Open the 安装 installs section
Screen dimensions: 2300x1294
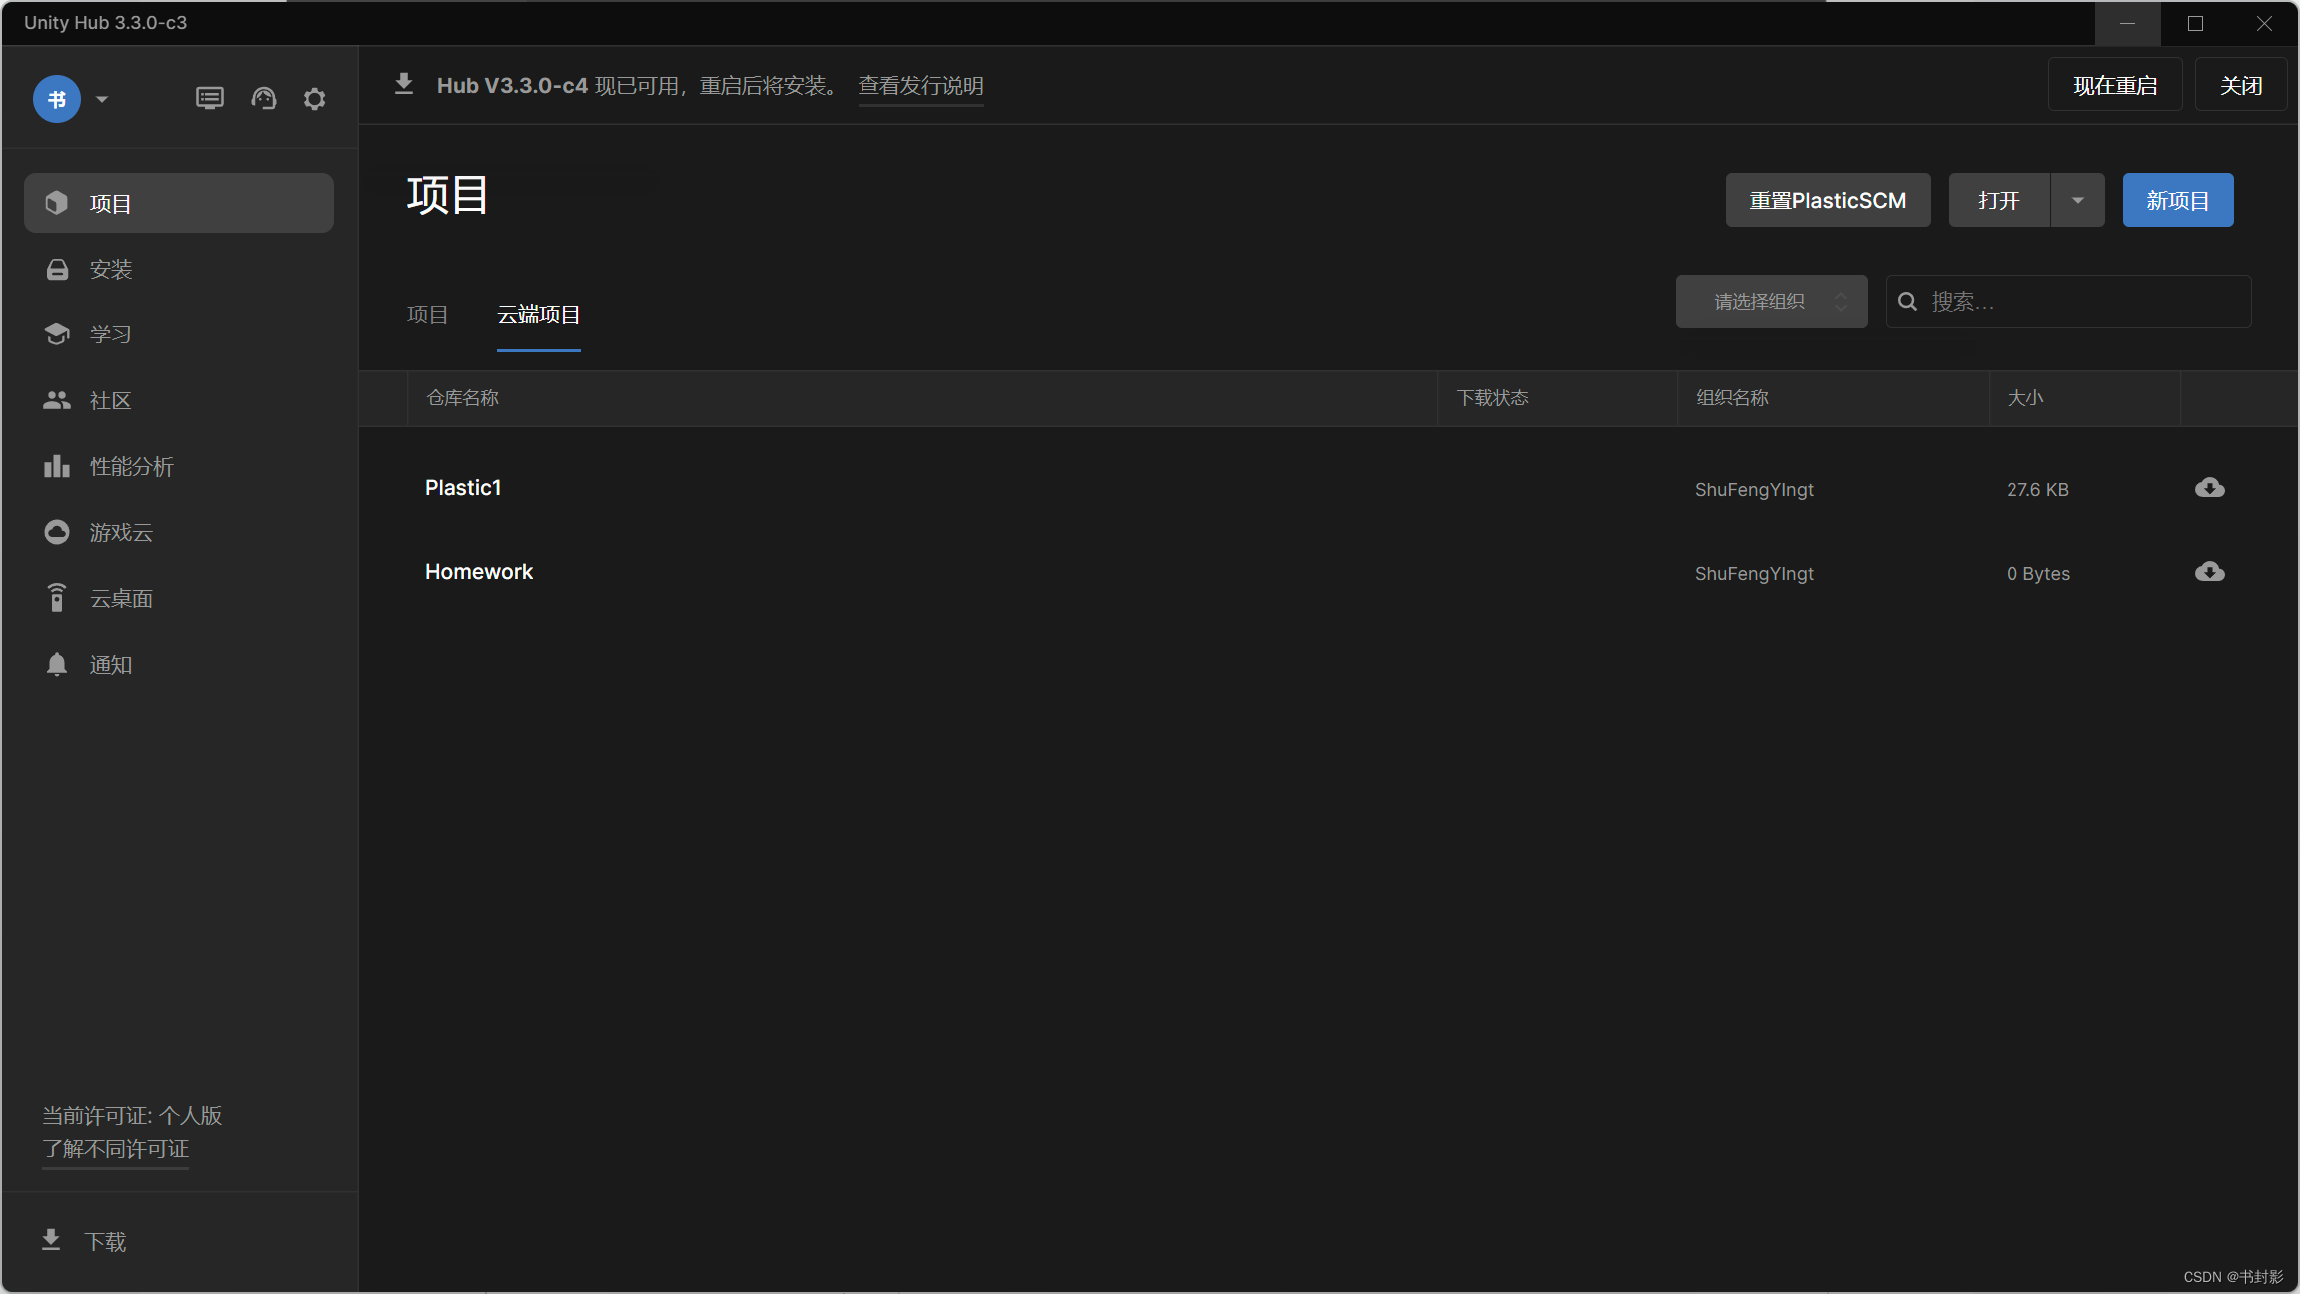point(110,269)
